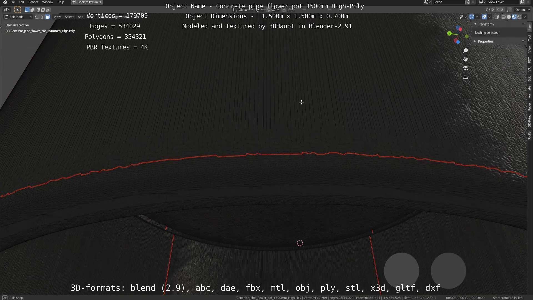Viewport: 533px width, 300px height.
Task: Click the Back to Previous button
Action: click(87, 2)
